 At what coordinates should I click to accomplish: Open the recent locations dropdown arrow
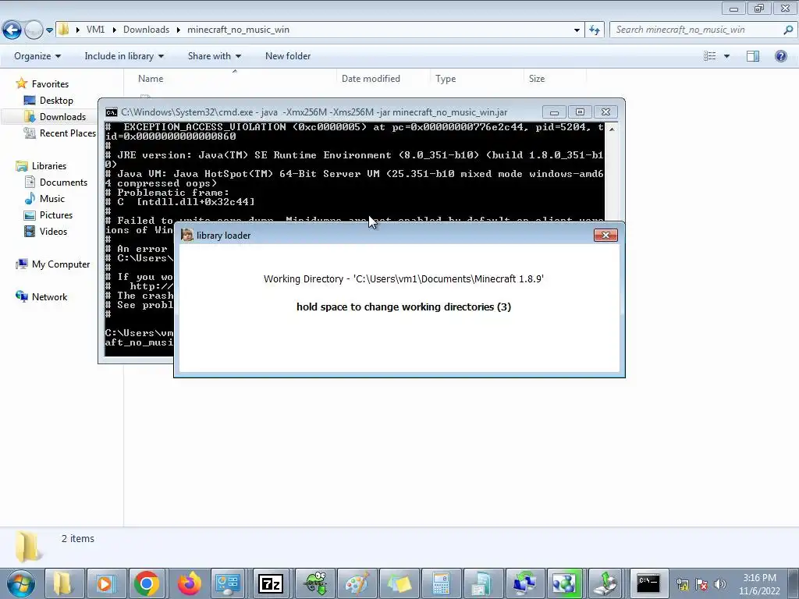point(49,30)
